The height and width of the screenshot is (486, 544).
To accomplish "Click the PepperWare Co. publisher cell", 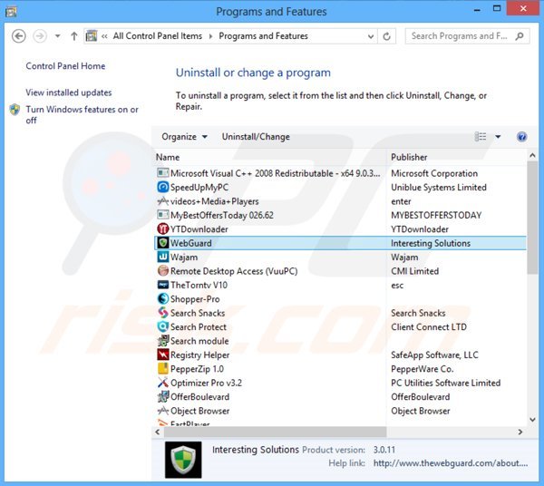I will [x=423, y=369].
